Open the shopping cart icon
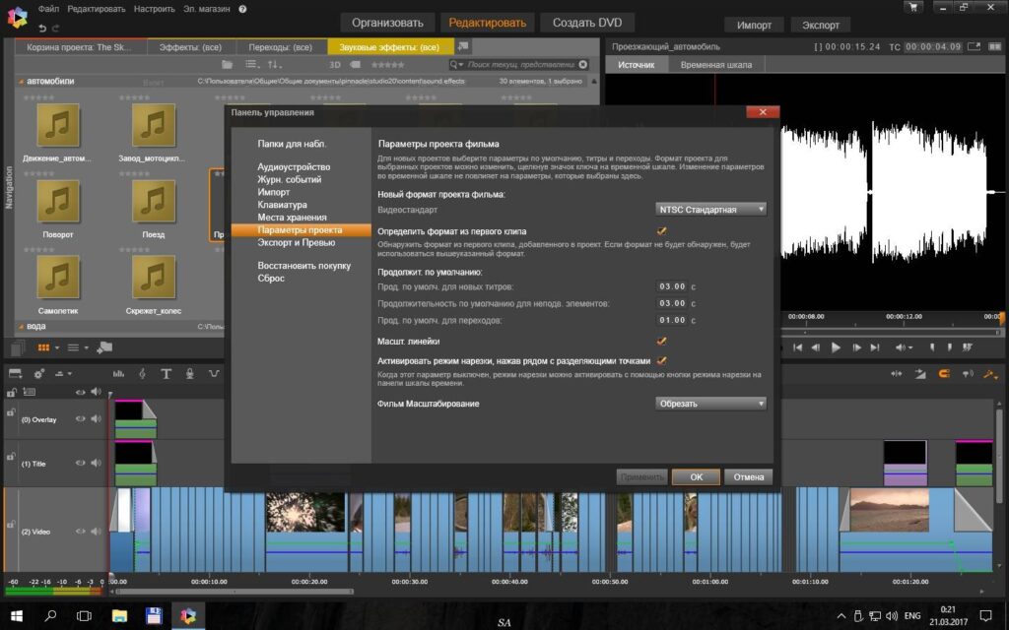Screen dimensions: 1009x630 tap(912, 8)
